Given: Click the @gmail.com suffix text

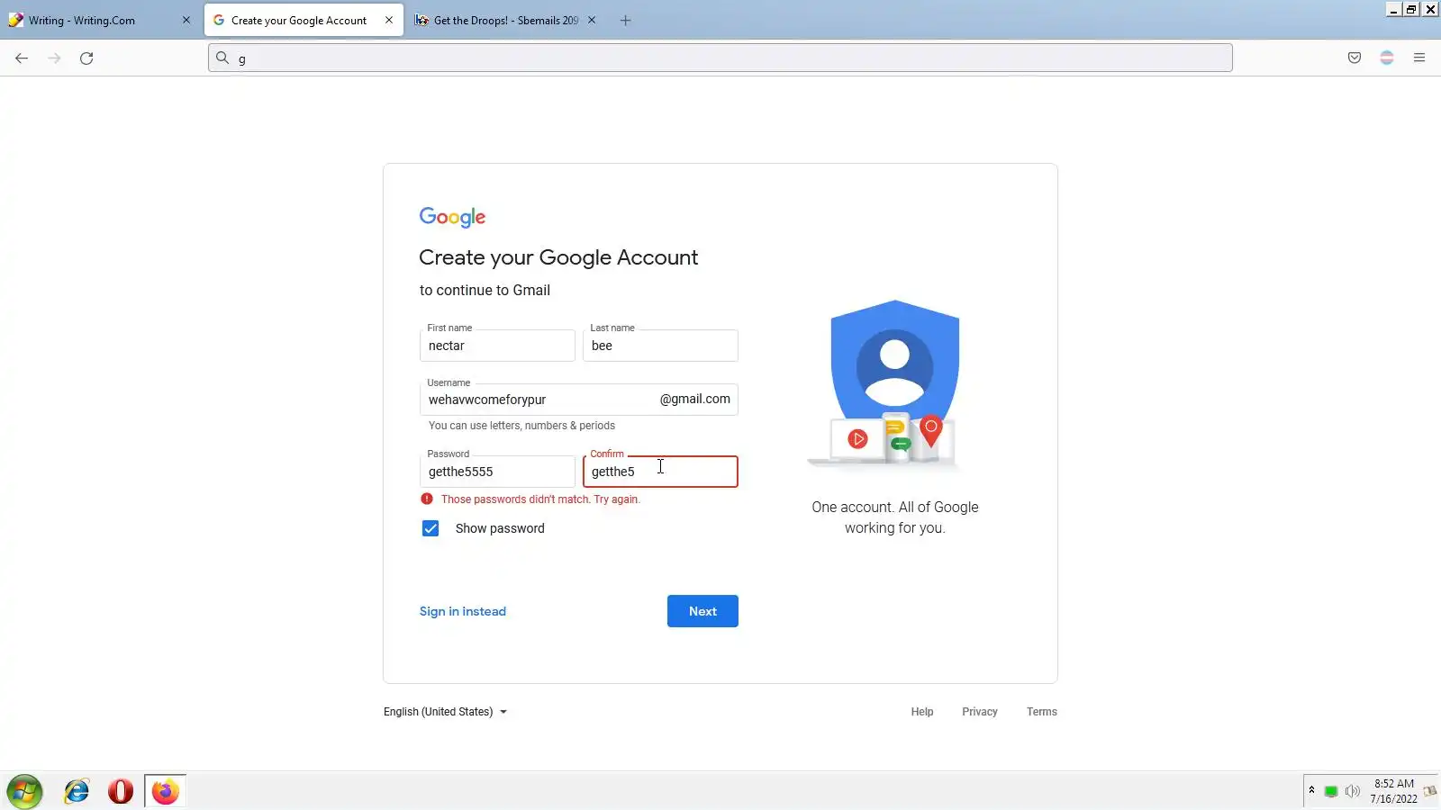Looking at the screenshot, I should pyautogui.click(x=695, y=400).
